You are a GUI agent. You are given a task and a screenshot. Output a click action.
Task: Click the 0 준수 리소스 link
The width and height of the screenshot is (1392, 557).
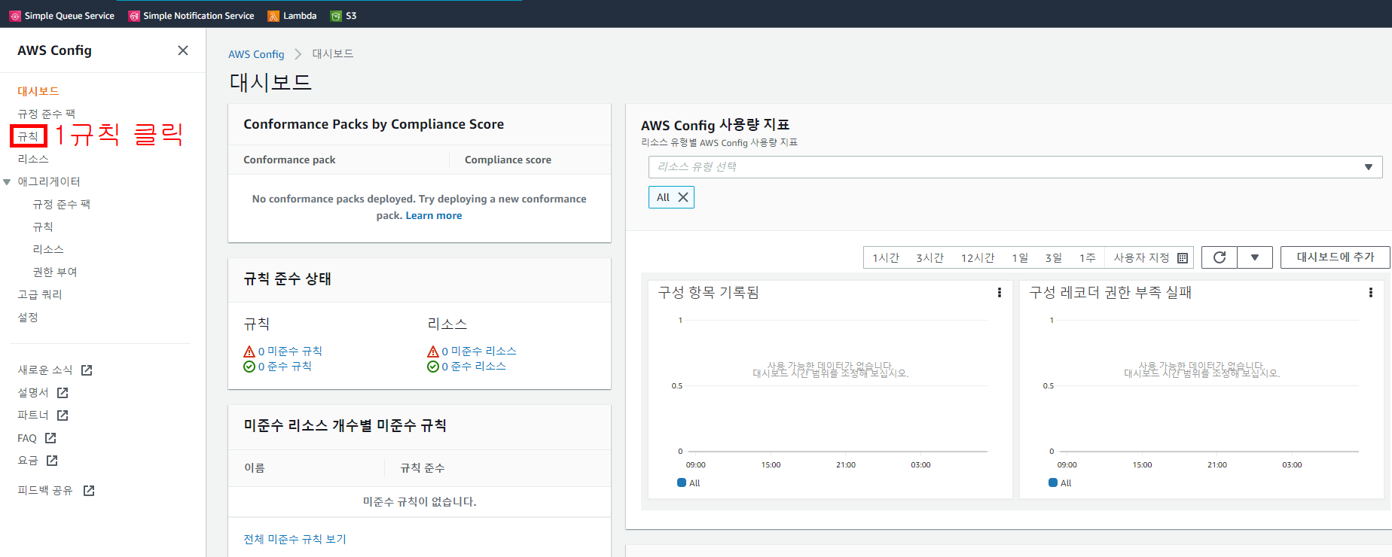click(x=474, y=367)
